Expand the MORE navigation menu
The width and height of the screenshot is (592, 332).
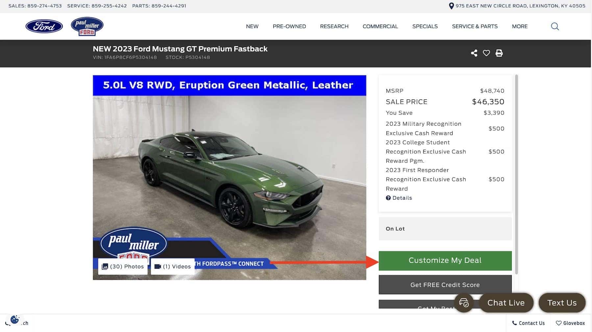520,26
